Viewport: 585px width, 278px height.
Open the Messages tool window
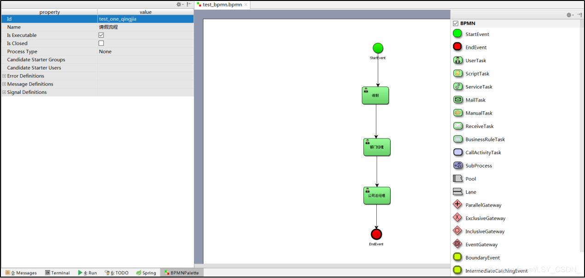point(21,272)
